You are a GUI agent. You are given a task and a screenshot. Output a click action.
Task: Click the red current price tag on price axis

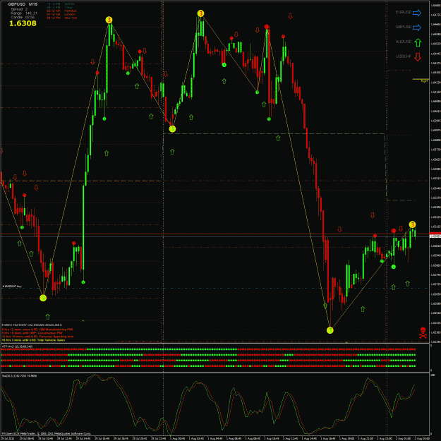[435, 234]
